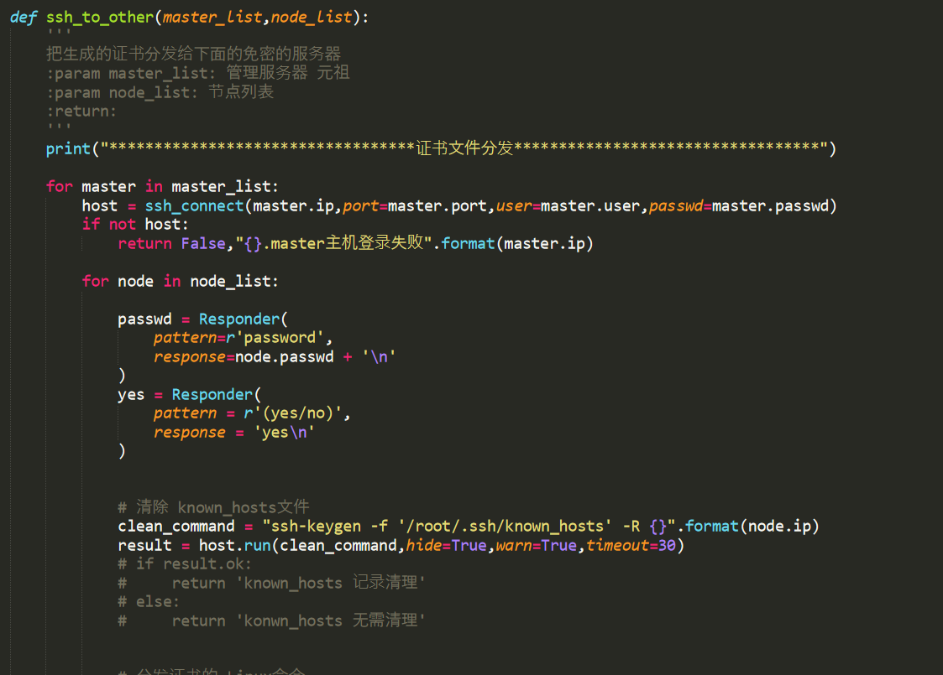Click the first Responder class call

pyautogui.click(x=239, y=319)
